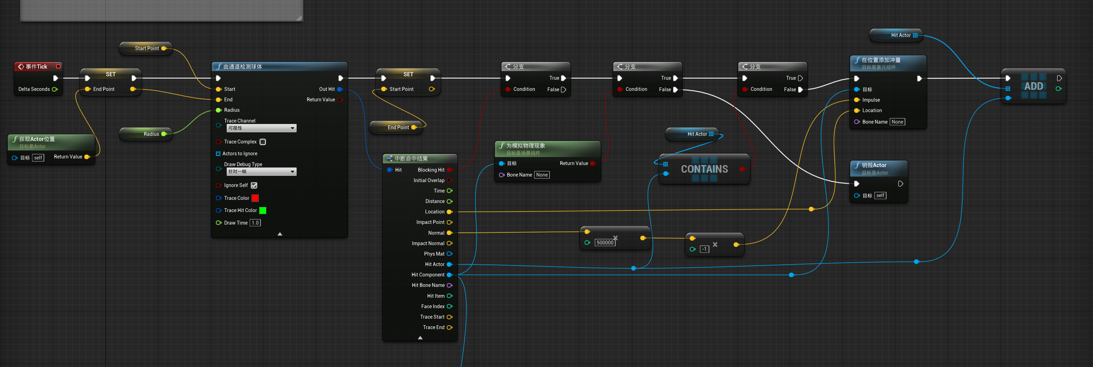This screenshot has width=1093, height=367.
Task: Disable the Ignore Self checkbox
Action: (x=254, y=185)
